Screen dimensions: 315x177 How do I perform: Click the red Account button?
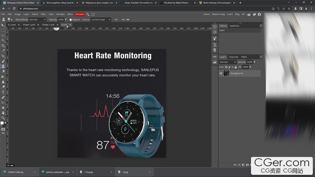79,14
